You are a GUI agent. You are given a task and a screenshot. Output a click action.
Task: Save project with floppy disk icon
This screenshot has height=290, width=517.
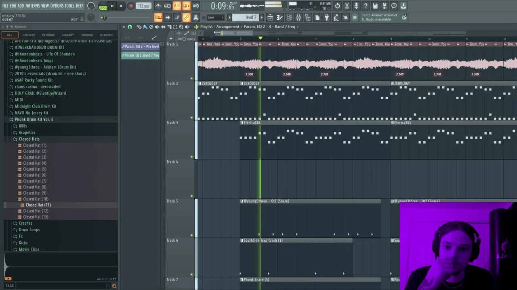pos(375,6)
